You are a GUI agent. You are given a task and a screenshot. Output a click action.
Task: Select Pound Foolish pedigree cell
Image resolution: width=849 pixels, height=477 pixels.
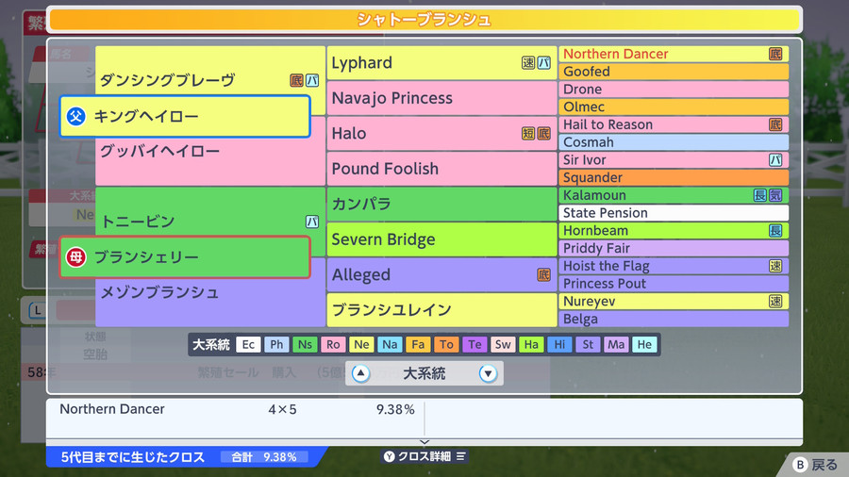[441, 169]
